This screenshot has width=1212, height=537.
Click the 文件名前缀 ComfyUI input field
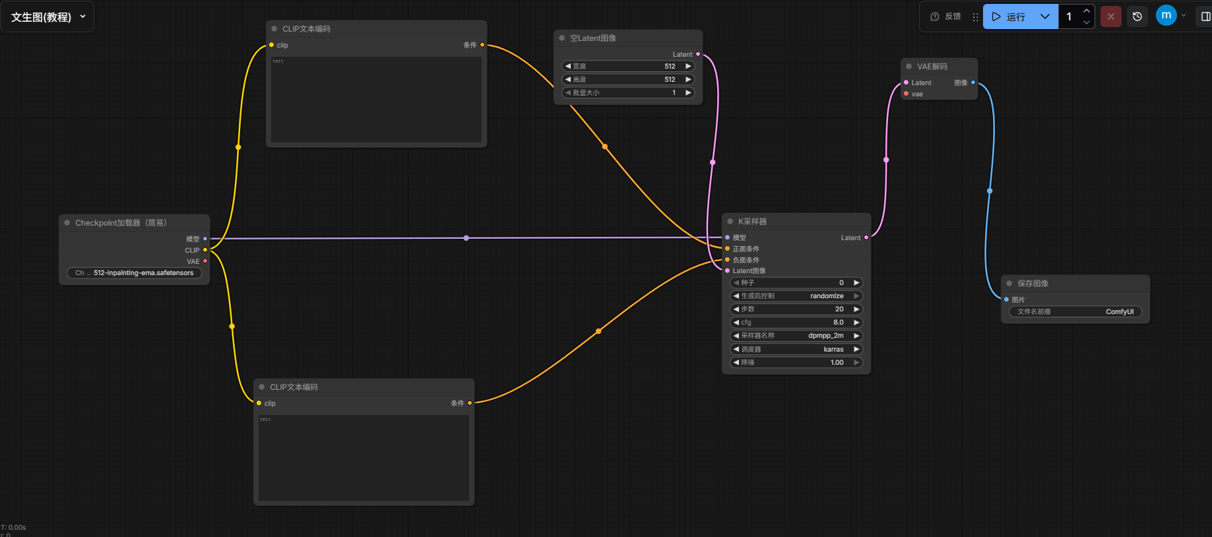pos(1075,312)
